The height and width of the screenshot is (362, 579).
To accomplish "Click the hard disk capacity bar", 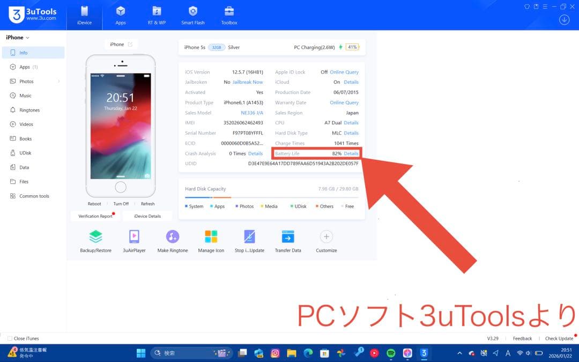I will pos(271,197).
